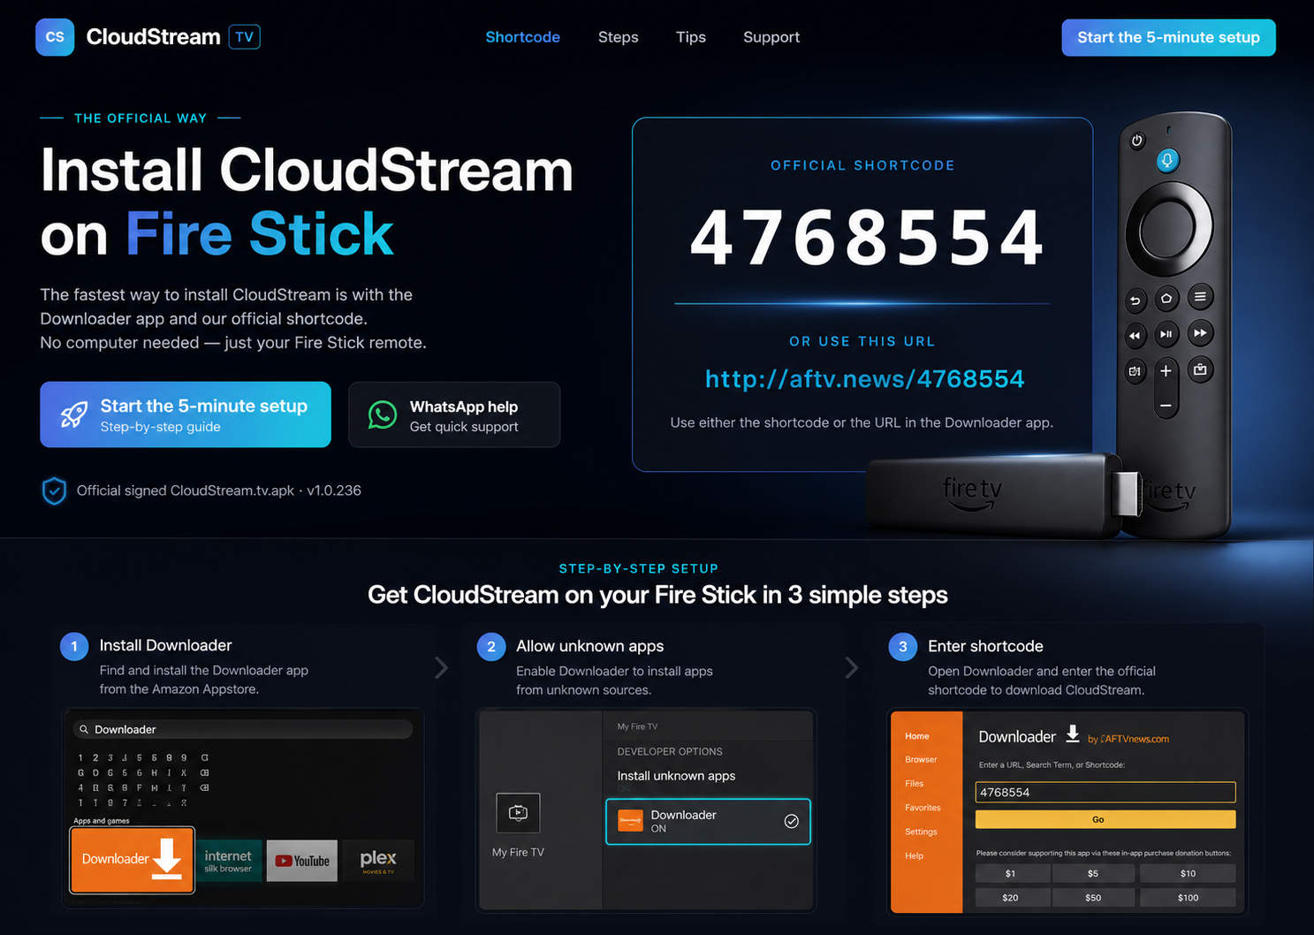
Task: Click the Downloader checkmark circle icon
Action: pyautogui.click(x=792, y=821)
